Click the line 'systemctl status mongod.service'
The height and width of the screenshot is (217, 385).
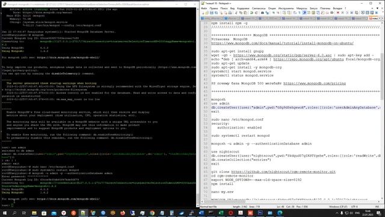pos(242,75)
